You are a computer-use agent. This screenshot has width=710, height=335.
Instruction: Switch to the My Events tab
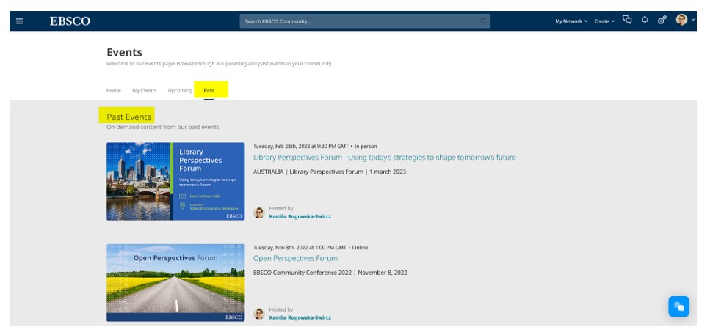[x=144, y=90]
